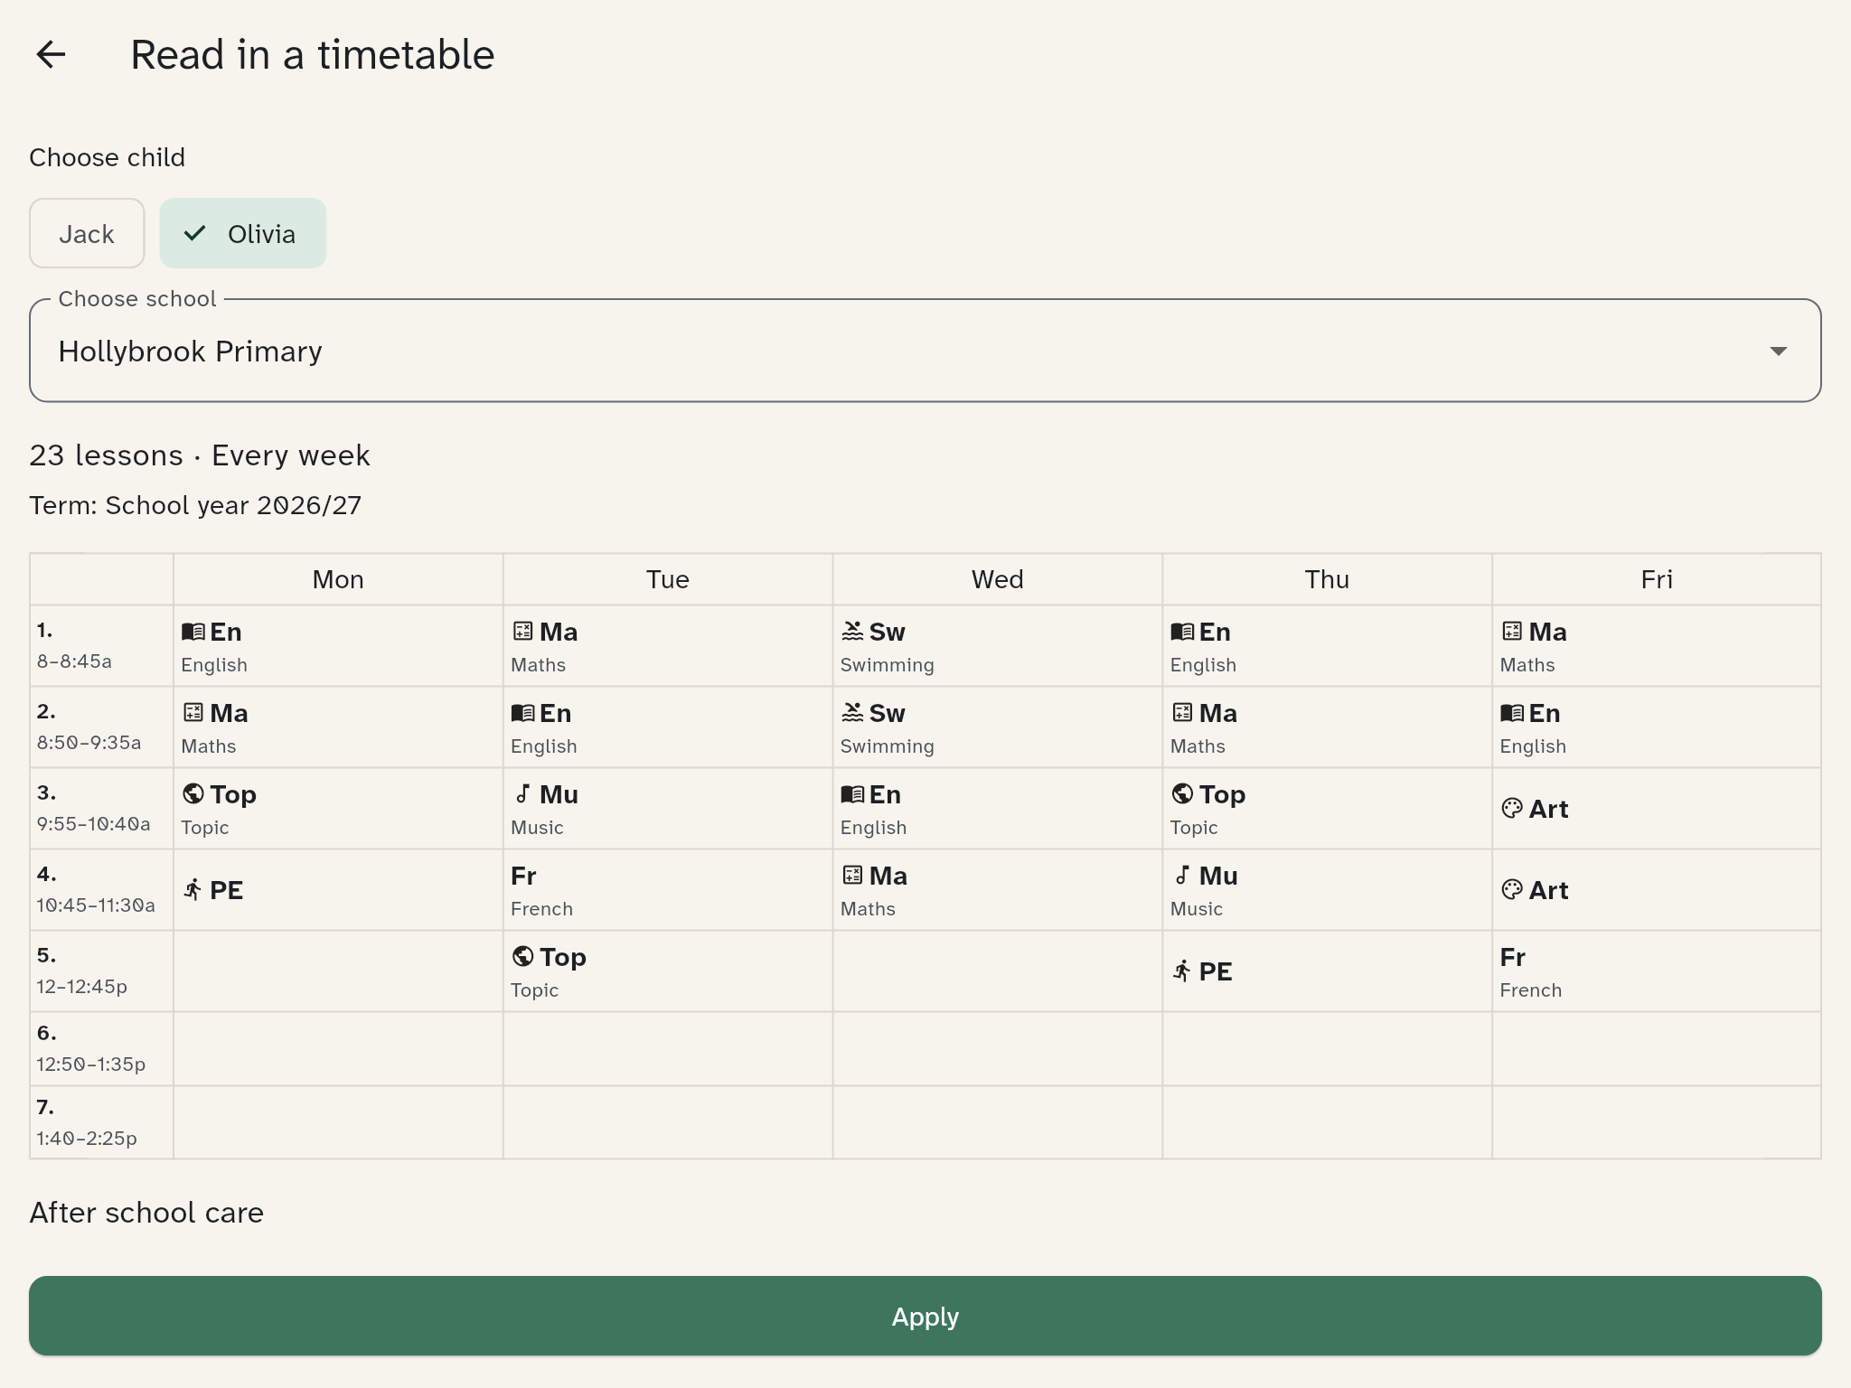Deselect the Olivia child chip
Screen dimensions: 1851x1388
[242, 233]
